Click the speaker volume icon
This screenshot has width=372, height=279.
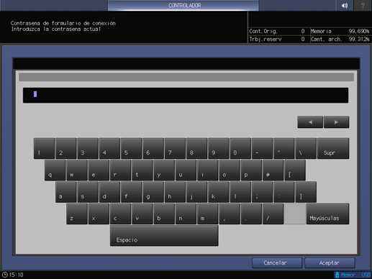pos(345,5)
